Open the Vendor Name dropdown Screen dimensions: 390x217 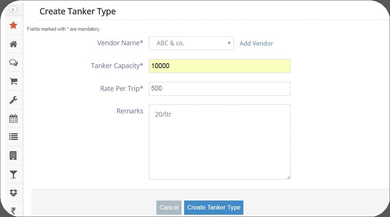(191, 43)
